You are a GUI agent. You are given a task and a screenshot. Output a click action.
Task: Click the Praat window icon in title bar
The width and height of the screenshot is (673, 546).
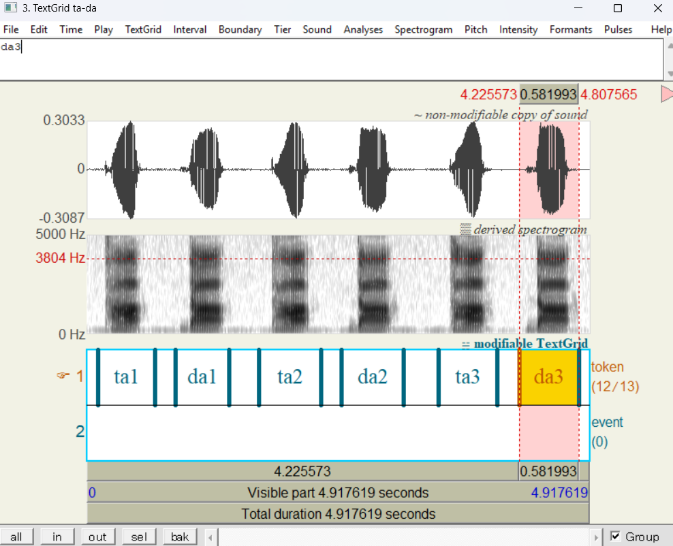[x=11, y=7]
